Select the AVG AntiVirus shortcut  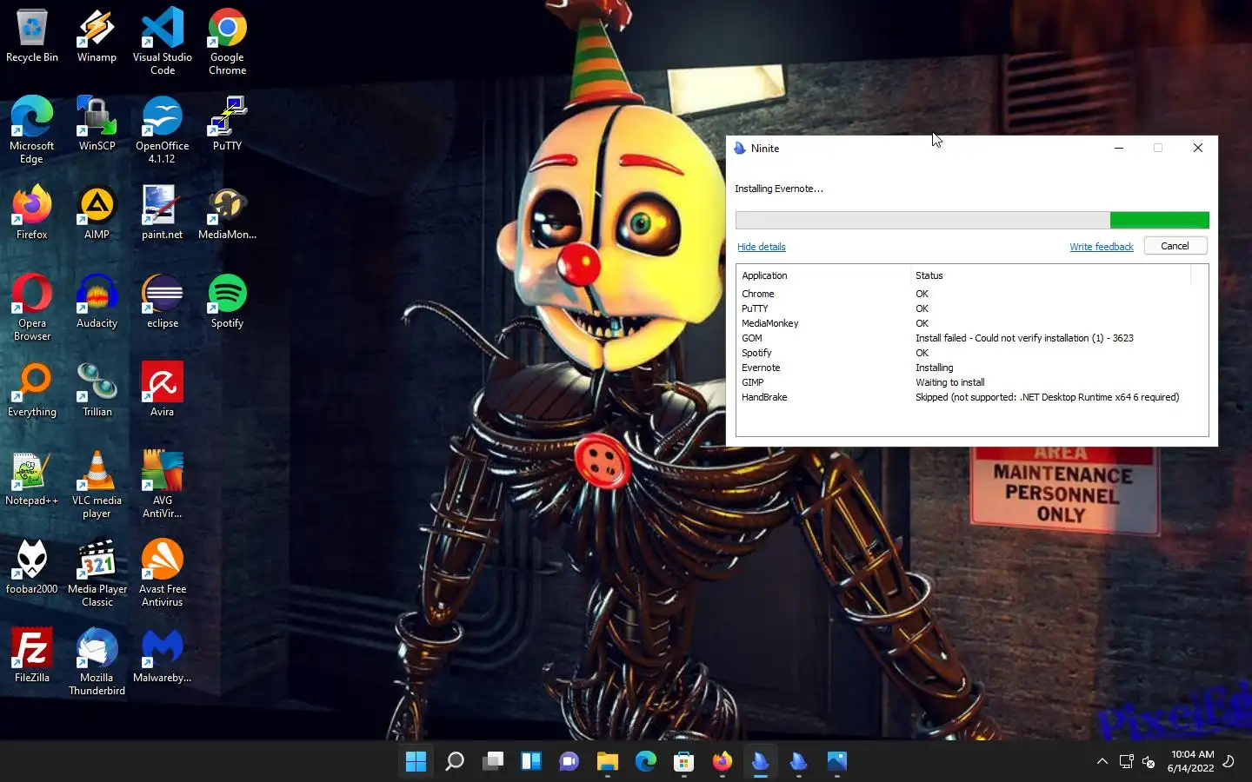pyautogui.click(x=163, y=485)
